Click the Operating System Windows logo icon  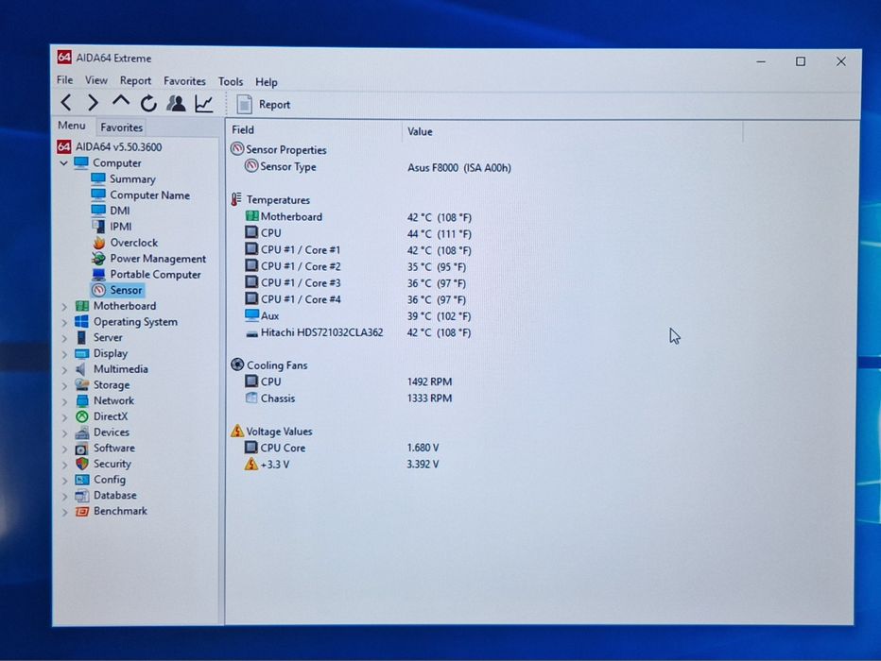[x=82, y=321]
